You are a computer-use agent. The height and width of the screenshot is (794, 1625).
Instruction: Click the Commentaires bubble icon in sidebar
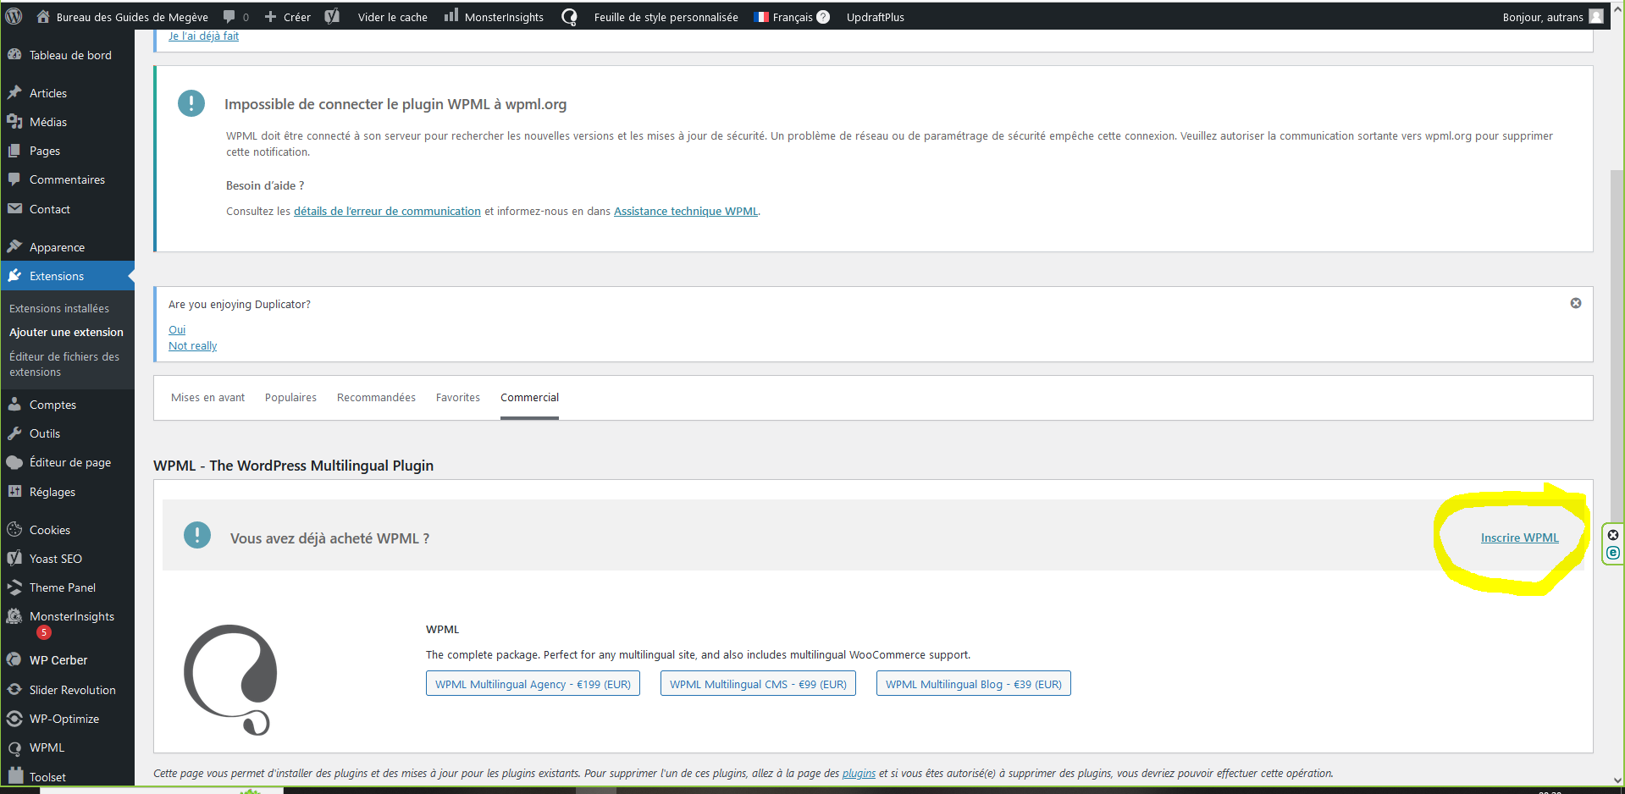(x=14, y=179)
